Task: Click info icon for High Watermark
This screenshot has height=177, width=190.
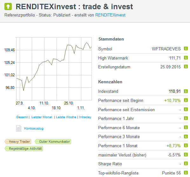Action: click(186, 58)
